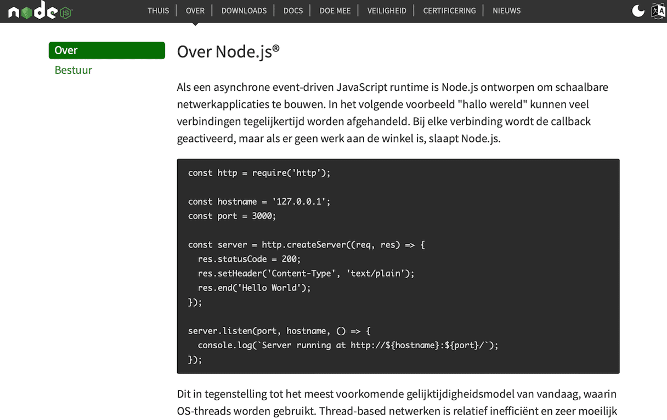Click the console.log line in the code block
Viewport: 667px width, 420px height.
point(348,346)
